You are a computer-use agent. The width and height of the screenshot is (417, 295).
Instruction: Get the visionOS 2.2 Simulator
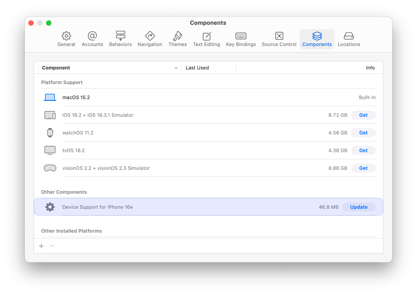point(363,168)
